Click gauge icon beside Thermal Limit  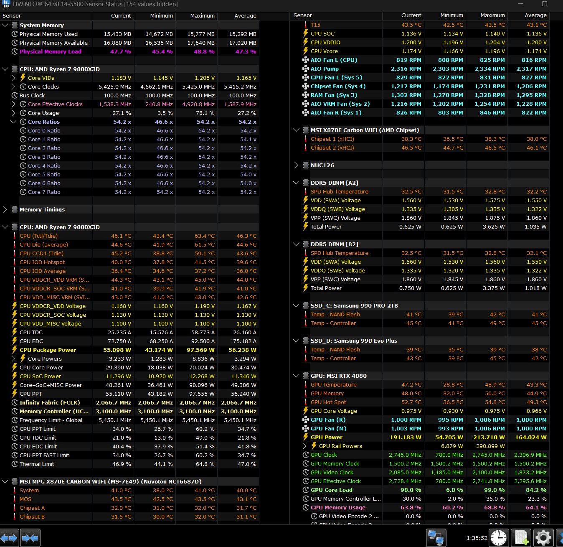click(15, 464)
